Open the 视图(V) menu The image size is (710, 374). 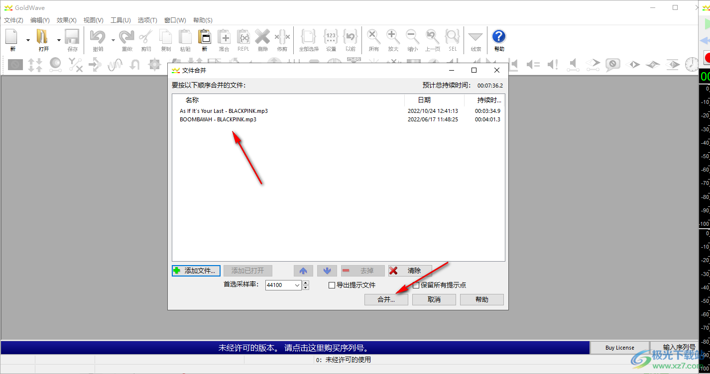click(94, 20)
